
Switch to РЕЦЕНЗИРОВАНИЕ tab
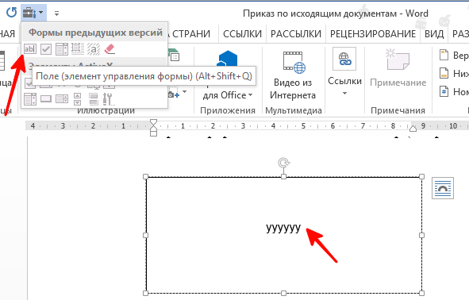[x=373, y=34]
